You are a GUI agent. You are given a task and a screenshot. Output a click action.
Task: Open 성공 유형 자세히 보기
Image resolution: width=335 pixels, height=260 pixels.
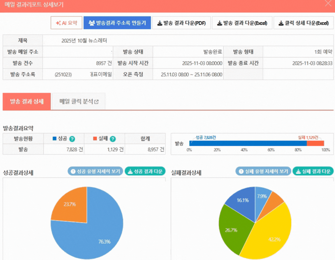click(96, 171)
